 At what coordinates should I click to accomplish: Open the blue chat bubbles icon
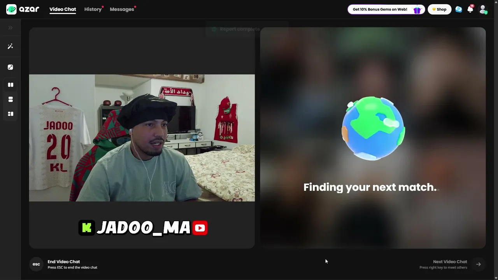pyautogui.click(x=459, y=9)
